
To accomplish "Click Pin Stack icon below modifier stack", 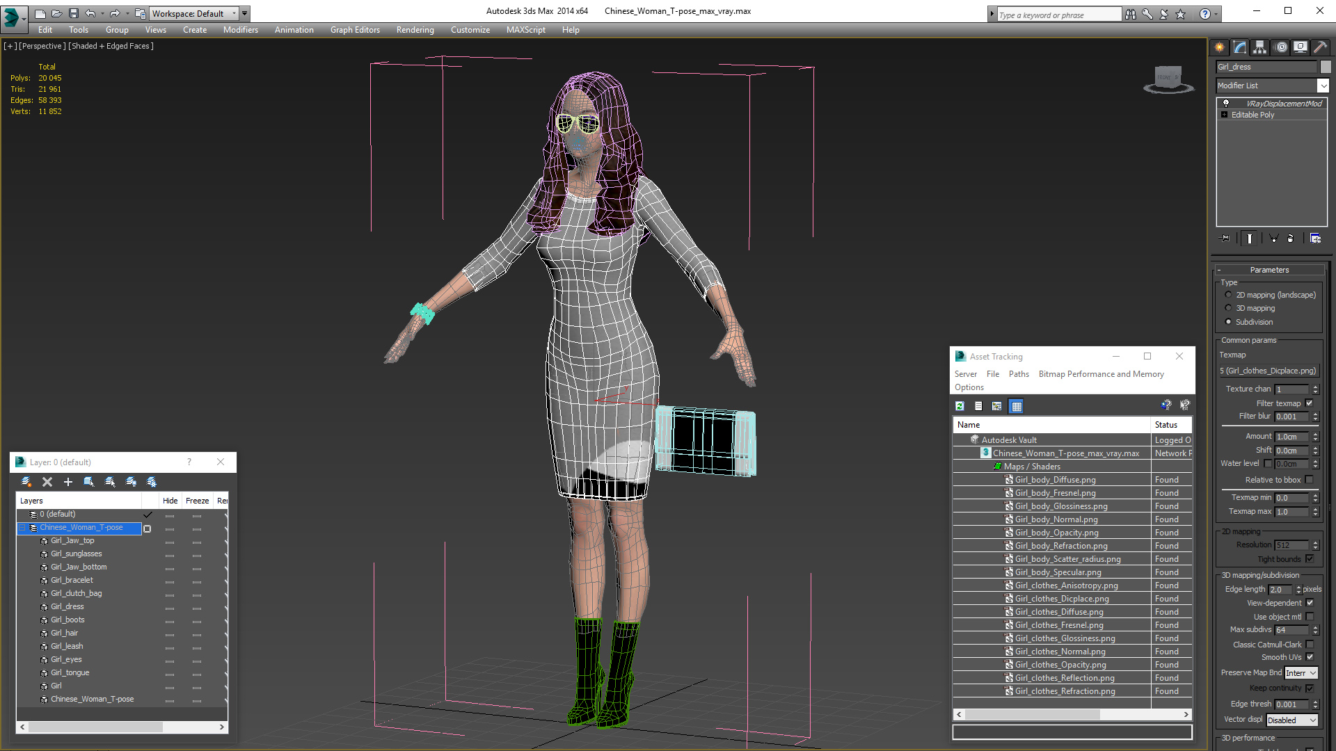I will [1225, 239].
